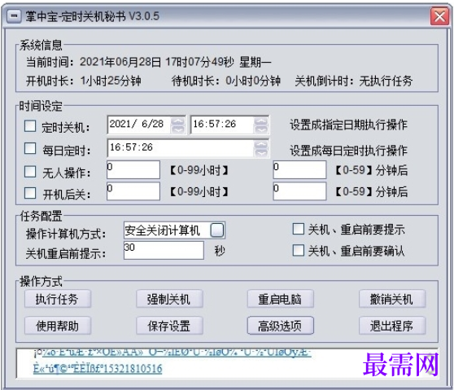This screenshot has width=454, height=390.
Task: Click the 重启电脑 button
Action: (x=280, y=299)
